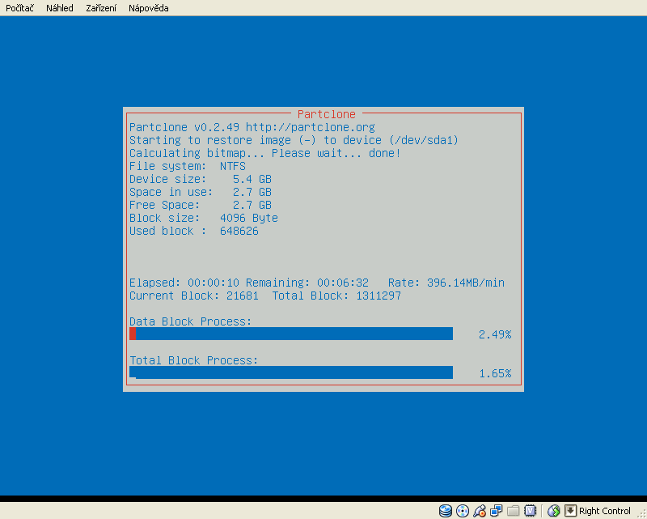The width and height of the screenshot is (647, 519).
Task: Click the Data Block Process progress bar
Action: point(291,334)
